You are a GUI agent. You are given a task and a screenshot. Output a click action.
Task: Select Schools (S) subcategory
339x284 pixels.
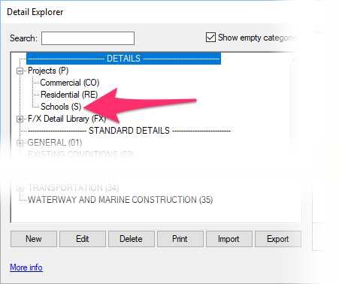click(61, 107)
